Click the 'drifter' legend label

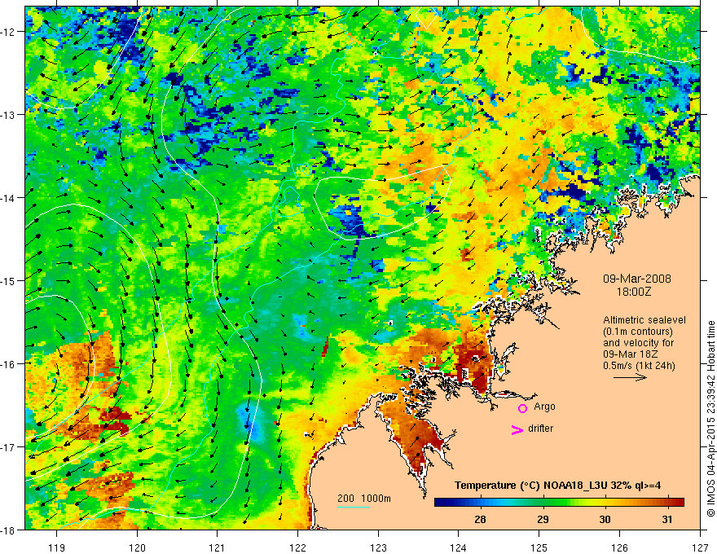pos(540,429)
